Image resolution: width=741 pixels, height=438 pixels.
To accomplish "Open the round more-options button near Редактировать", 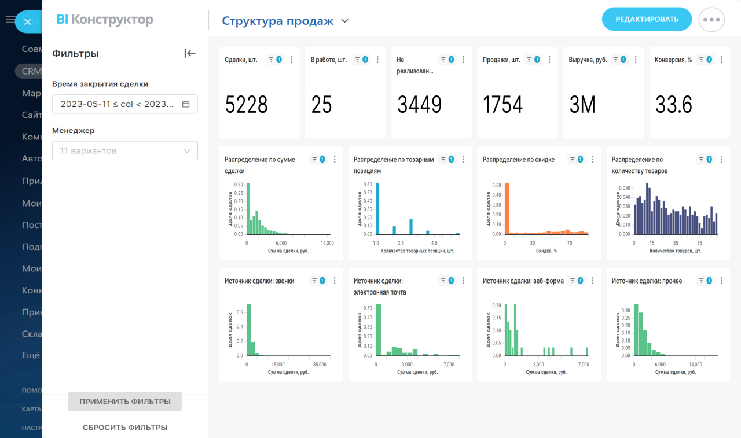I will click(x=711, y=19).
